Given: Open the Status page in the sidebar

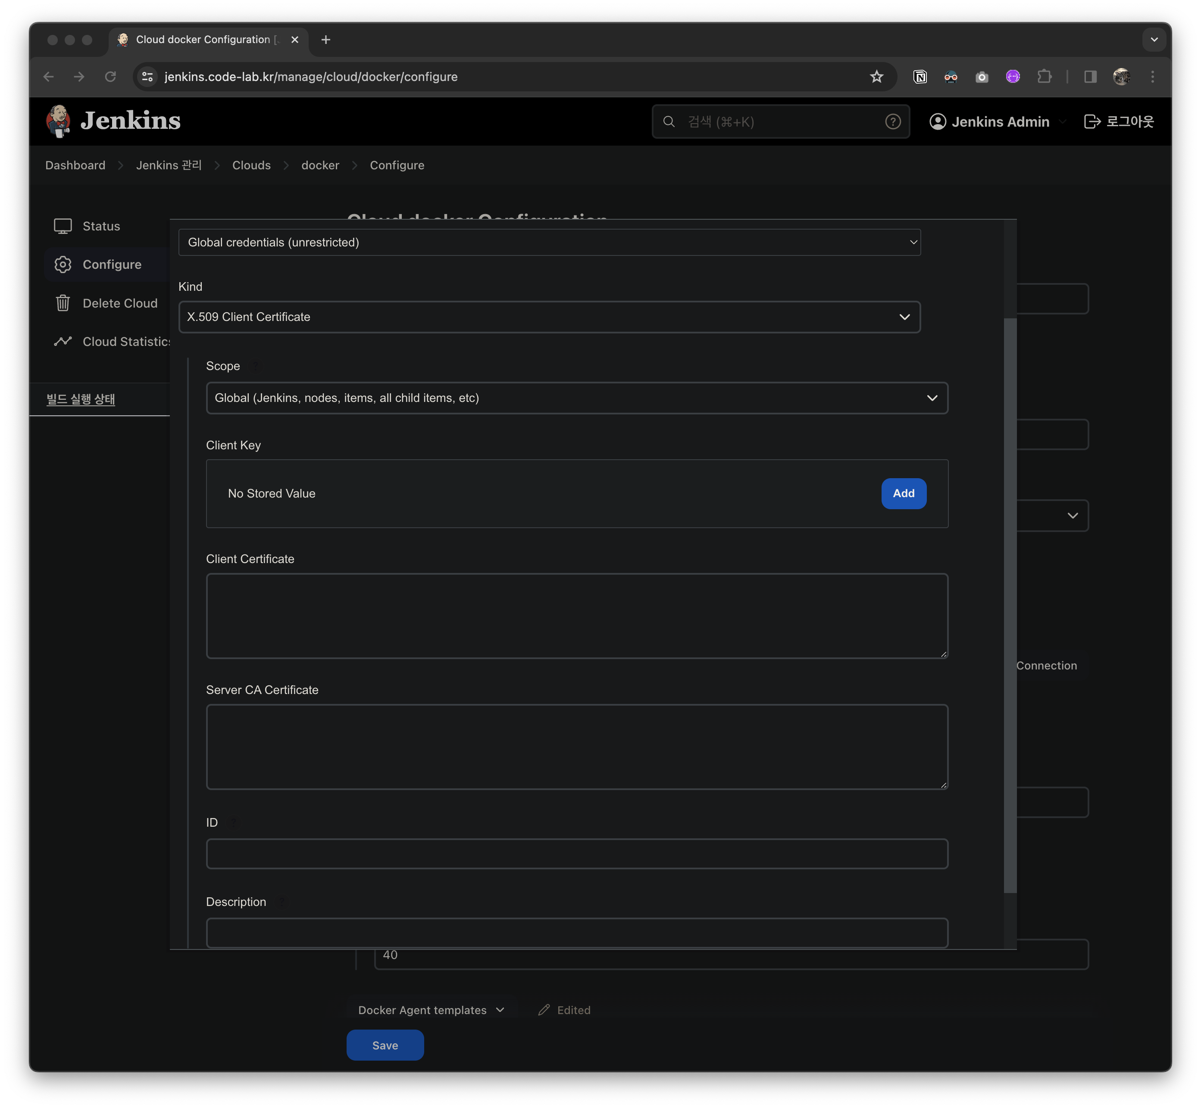Looking at the screenshot, I should [x=101, y=226].
